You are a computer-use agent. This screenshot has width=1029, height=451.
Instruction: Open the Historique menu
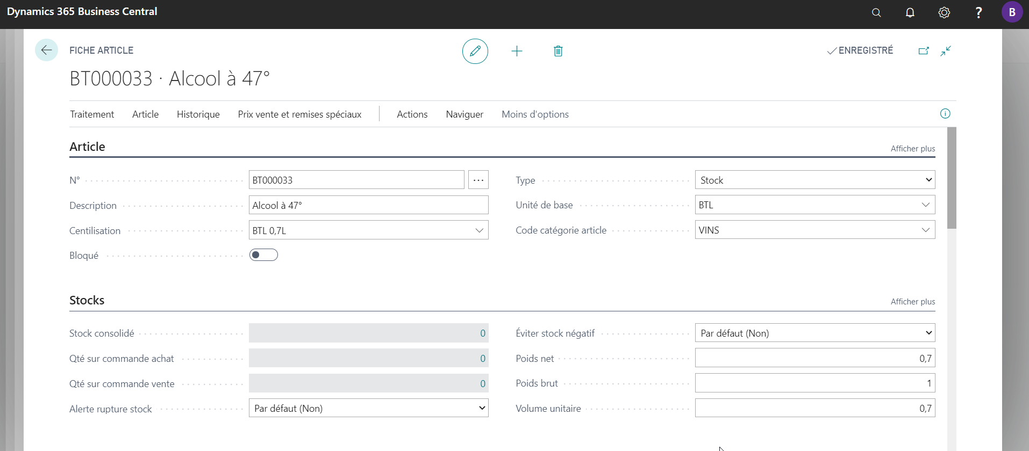click(x=198, y=114)
